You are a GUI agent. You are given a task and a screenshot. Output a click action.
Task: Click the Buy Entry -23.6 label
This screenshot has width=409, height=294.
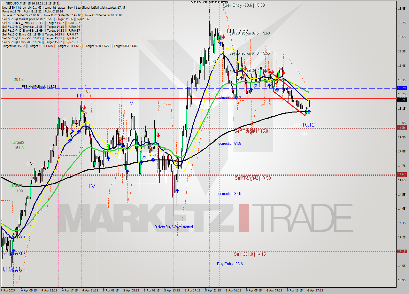pyautogui.click(x=230, y=264)
